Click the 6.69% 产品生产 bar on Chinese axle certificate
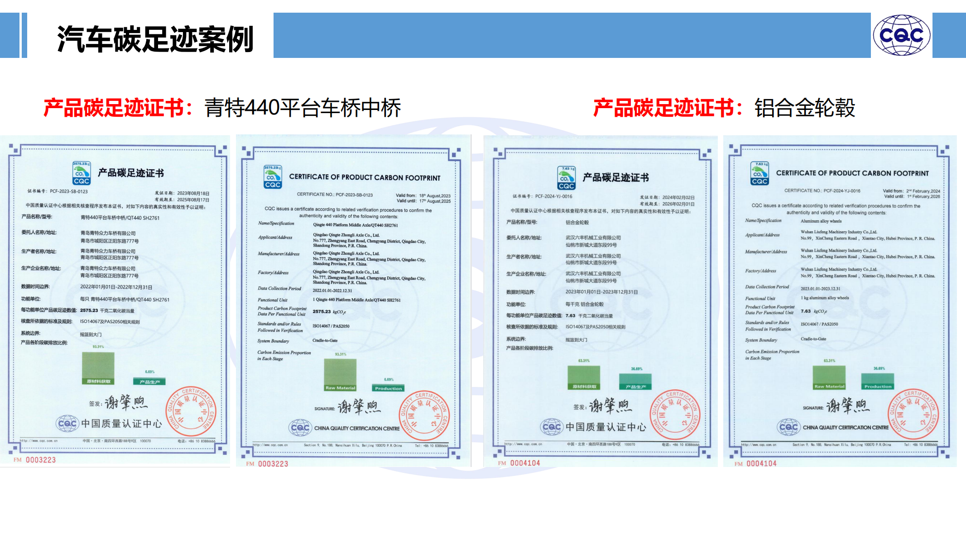 coord(149,381)
